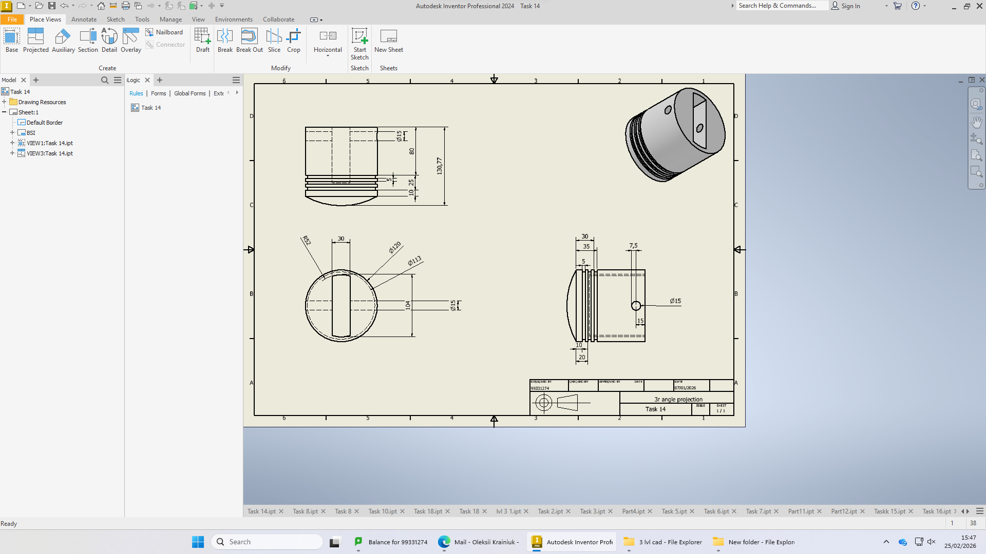Image resolution: width=986 pixels, height=554 pixels.
Task: Use the Break Out tool
Action: click(x=250, y=41)
